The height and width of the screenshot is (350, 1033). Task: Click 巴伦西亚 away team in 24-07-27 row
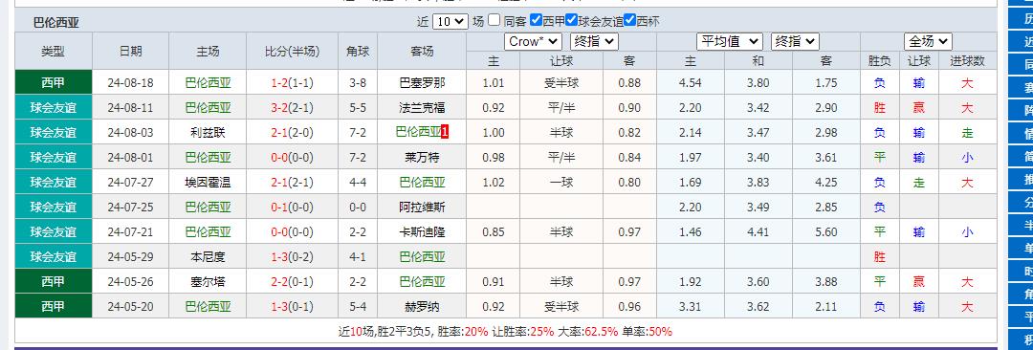point(422,183)
